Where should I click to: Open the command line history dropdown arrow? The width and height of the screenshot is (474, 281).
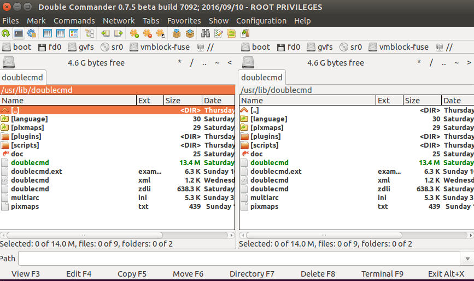(x=469, y=259)
